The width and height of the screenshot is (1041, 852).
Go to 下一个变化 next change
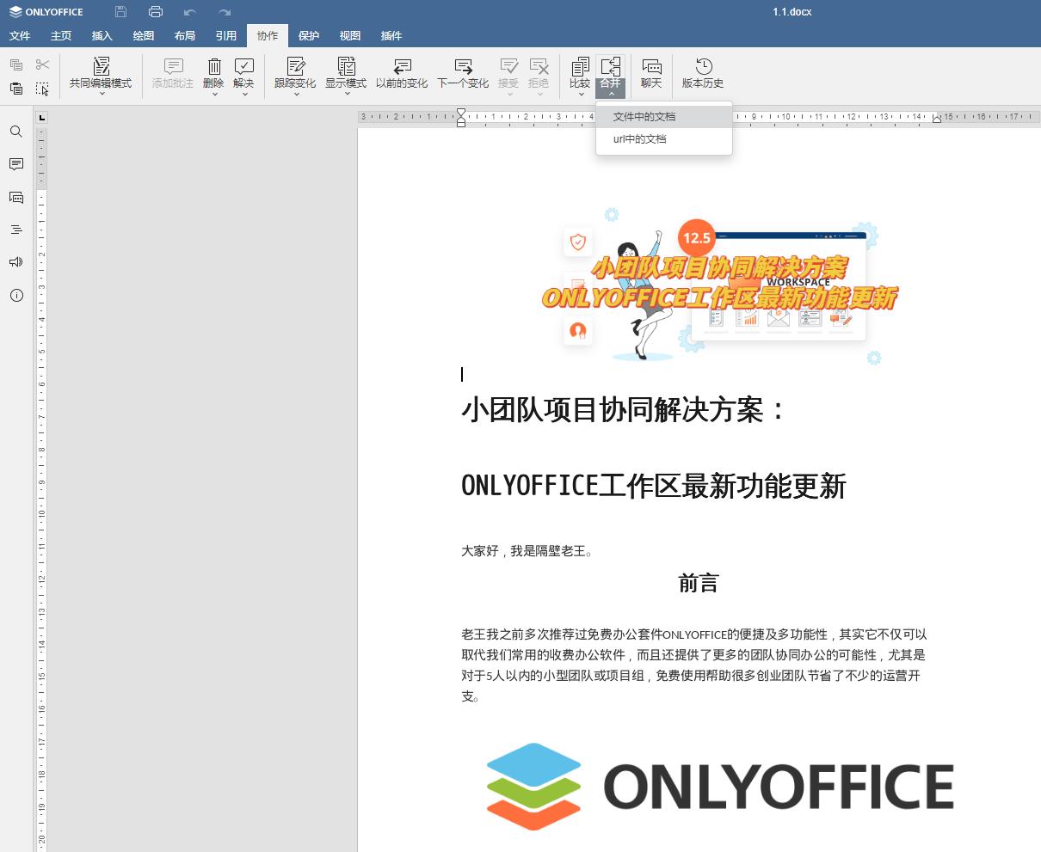(x=463, y=73)
